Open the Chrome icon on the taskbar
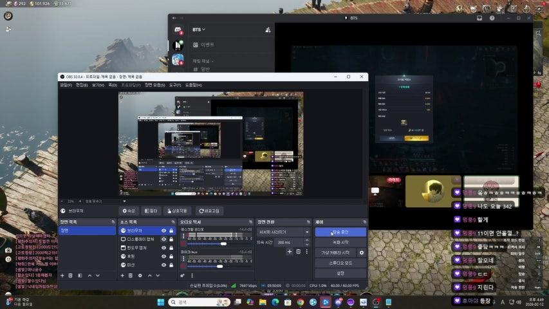Screen dimensions: 549x309 tap(301, 302)
